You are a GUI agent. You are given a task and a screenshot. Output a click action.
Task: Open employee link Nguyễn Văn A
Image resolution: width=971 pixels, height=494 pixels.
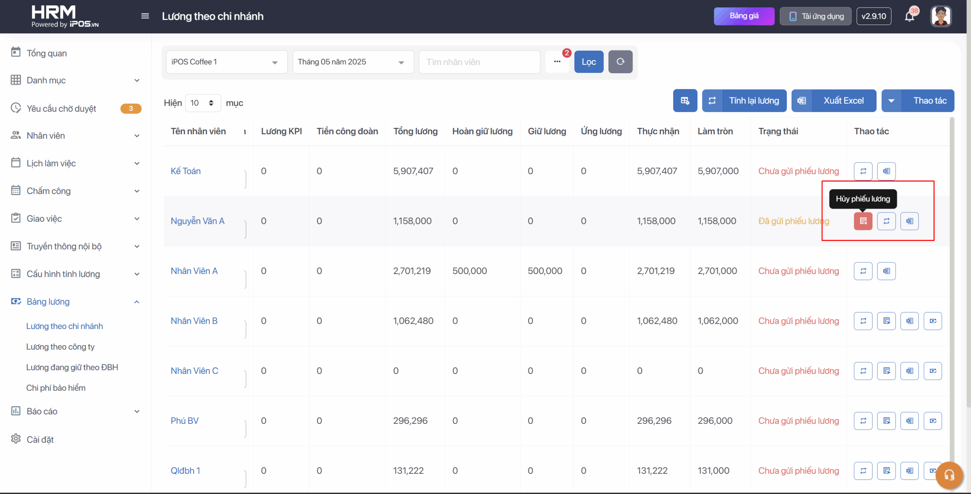[197, 221]
